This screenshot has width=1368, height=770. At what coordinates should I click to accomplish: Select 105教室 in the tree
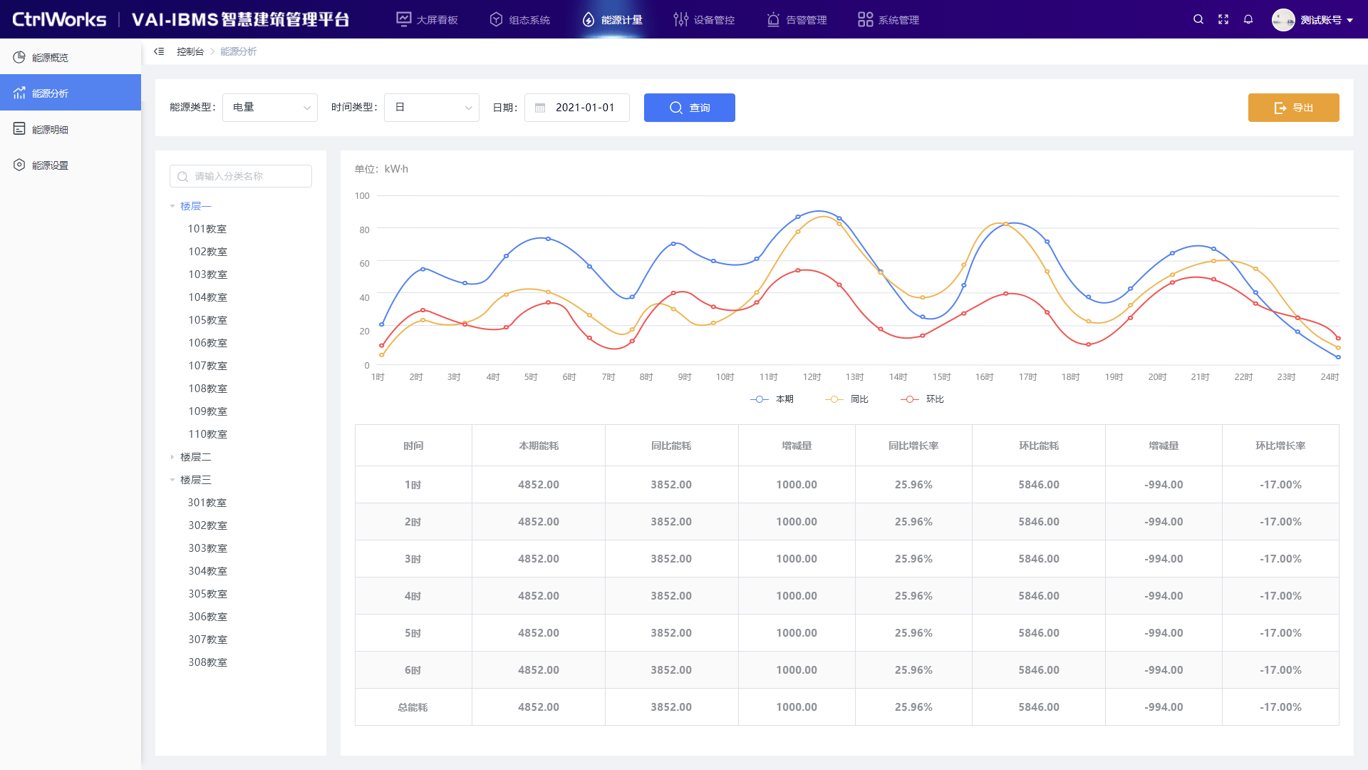(x=207, y=320)
